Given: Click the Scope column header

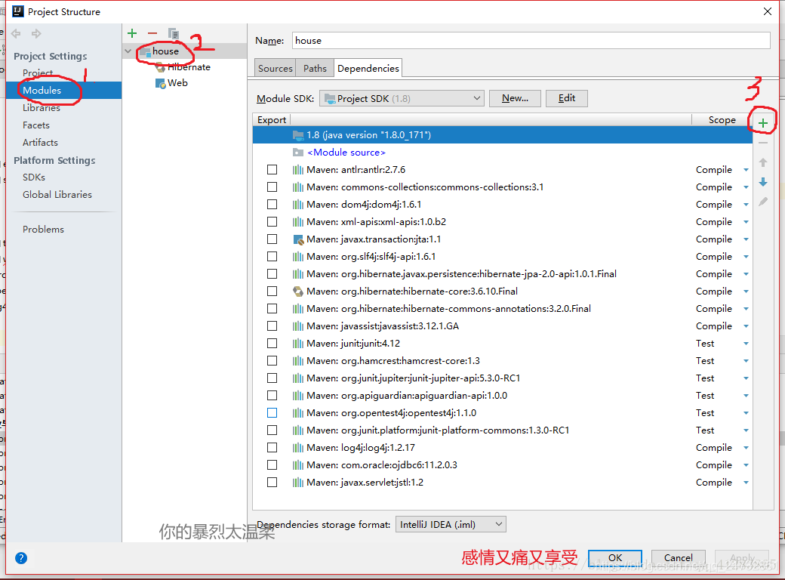Looking at the screenshot, I should click(x=722, y=120).
